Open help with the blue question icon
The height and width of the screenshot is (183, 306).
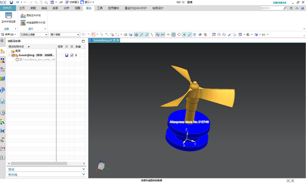[302, 8]
